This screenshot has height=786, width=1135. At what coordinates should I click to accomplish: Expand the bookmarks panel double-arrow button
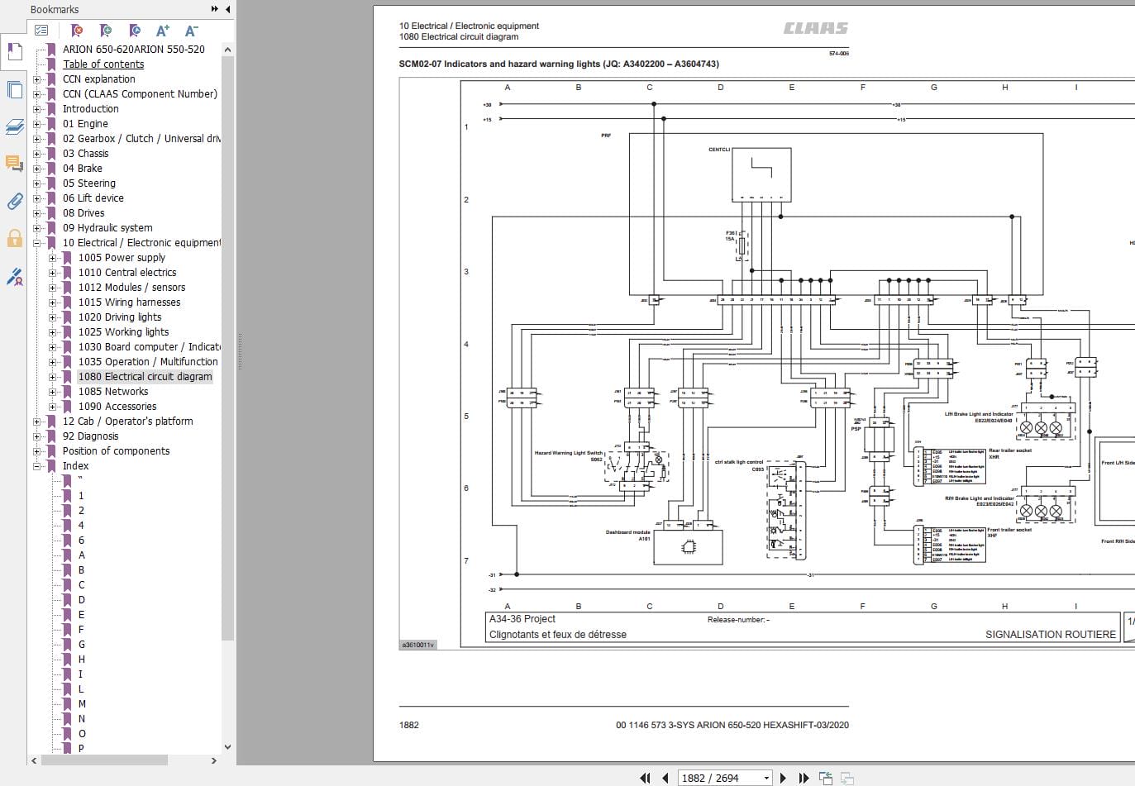pyautogui.click(x=215, y=9)
